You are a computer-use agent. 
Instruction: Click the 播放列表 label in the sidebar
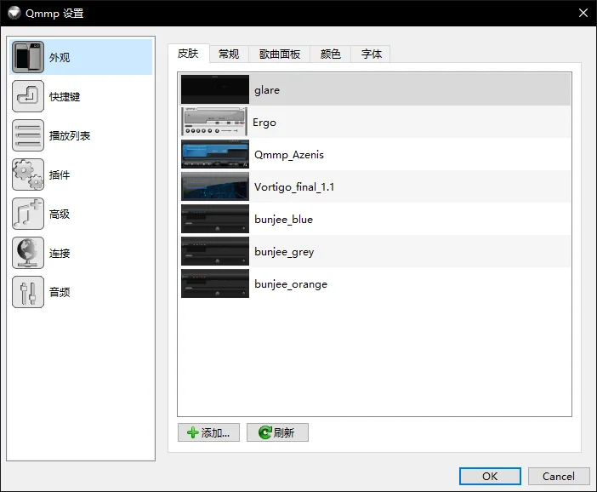pos(70,135)
